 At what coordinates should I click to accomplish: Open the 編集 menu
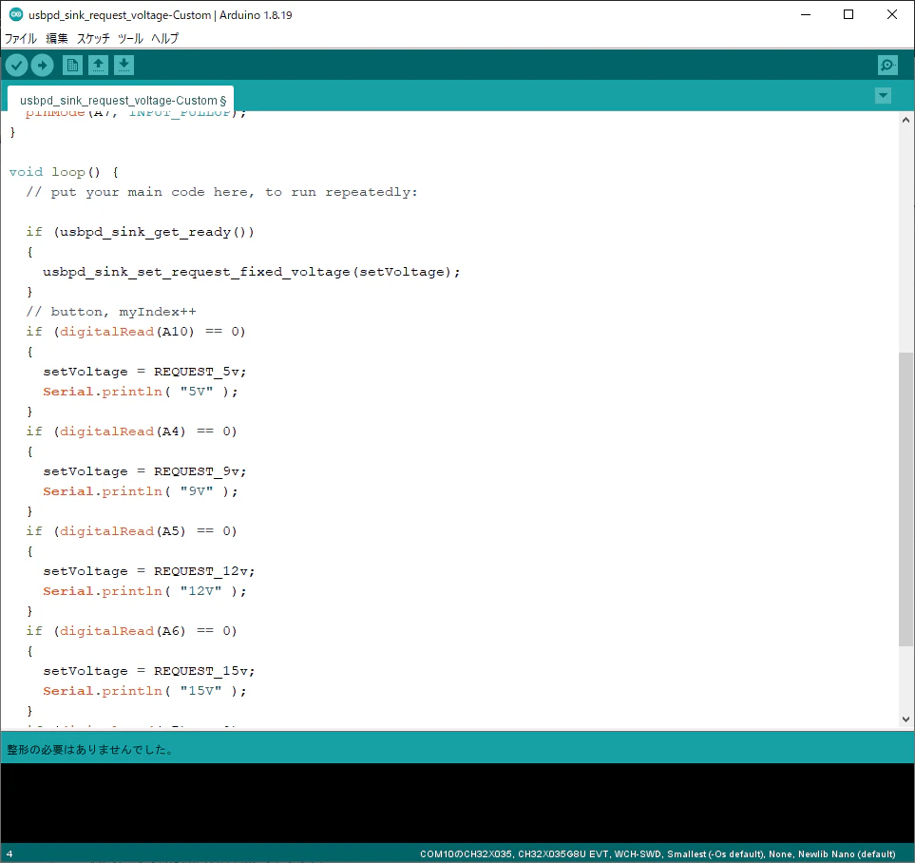coord(57,39)
